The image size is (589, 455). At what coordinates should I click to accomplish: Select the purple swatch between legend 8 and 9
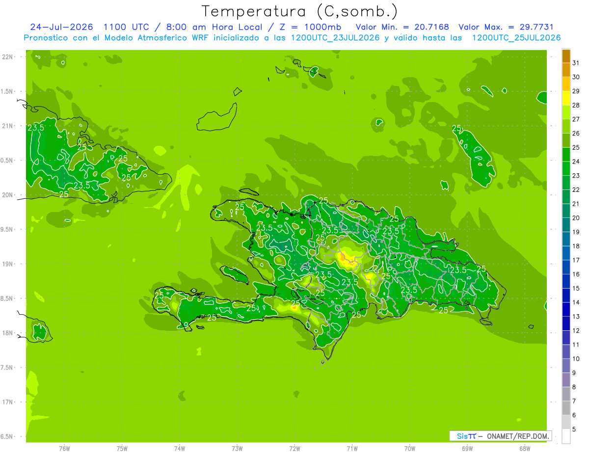(566, 380)
